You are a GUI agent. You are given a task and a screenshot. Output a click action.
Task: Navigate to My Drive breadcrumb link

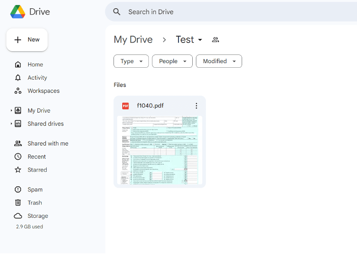click(133, 40)
